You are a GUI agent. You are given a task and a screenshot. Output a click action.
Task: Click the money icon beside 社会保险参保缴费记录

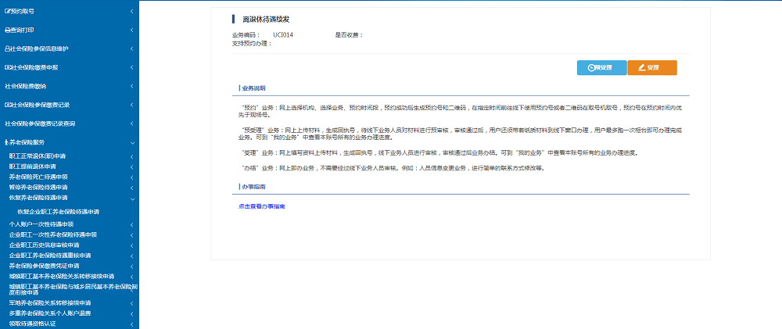tap(8, 105)
